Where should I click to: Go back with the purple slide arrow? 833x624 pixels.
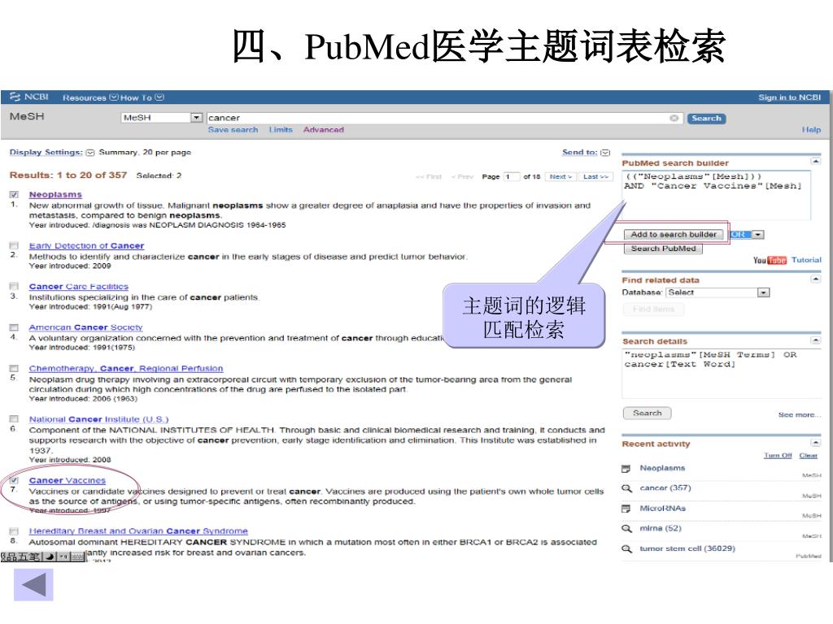click(33, 585)
